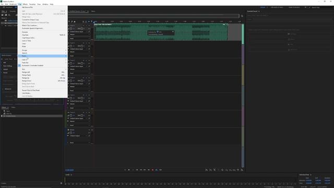
Task: Switch to the History panel tab
Action: click(x=4, y=108)
